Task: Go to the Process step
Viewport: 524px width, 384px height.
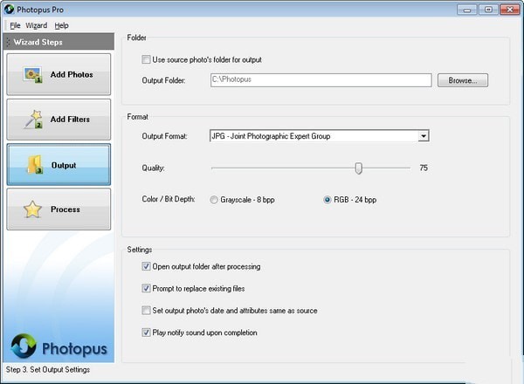Action: [x=59, y=209]
